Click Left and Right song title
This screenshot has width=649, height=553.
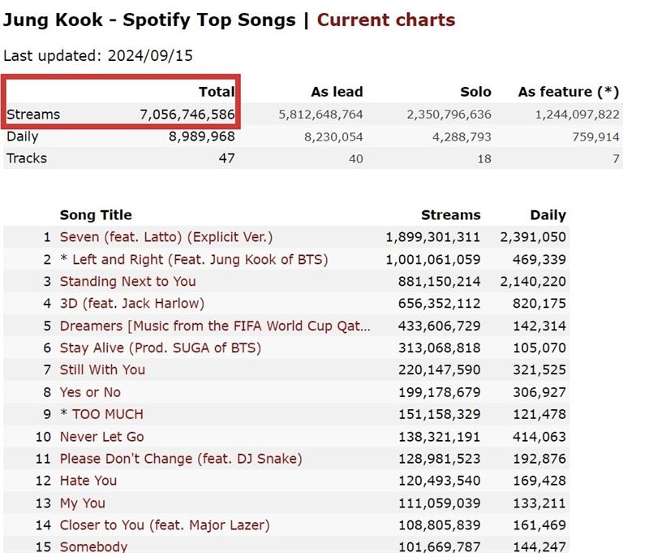pyautogui.click(x=200, y=259)
